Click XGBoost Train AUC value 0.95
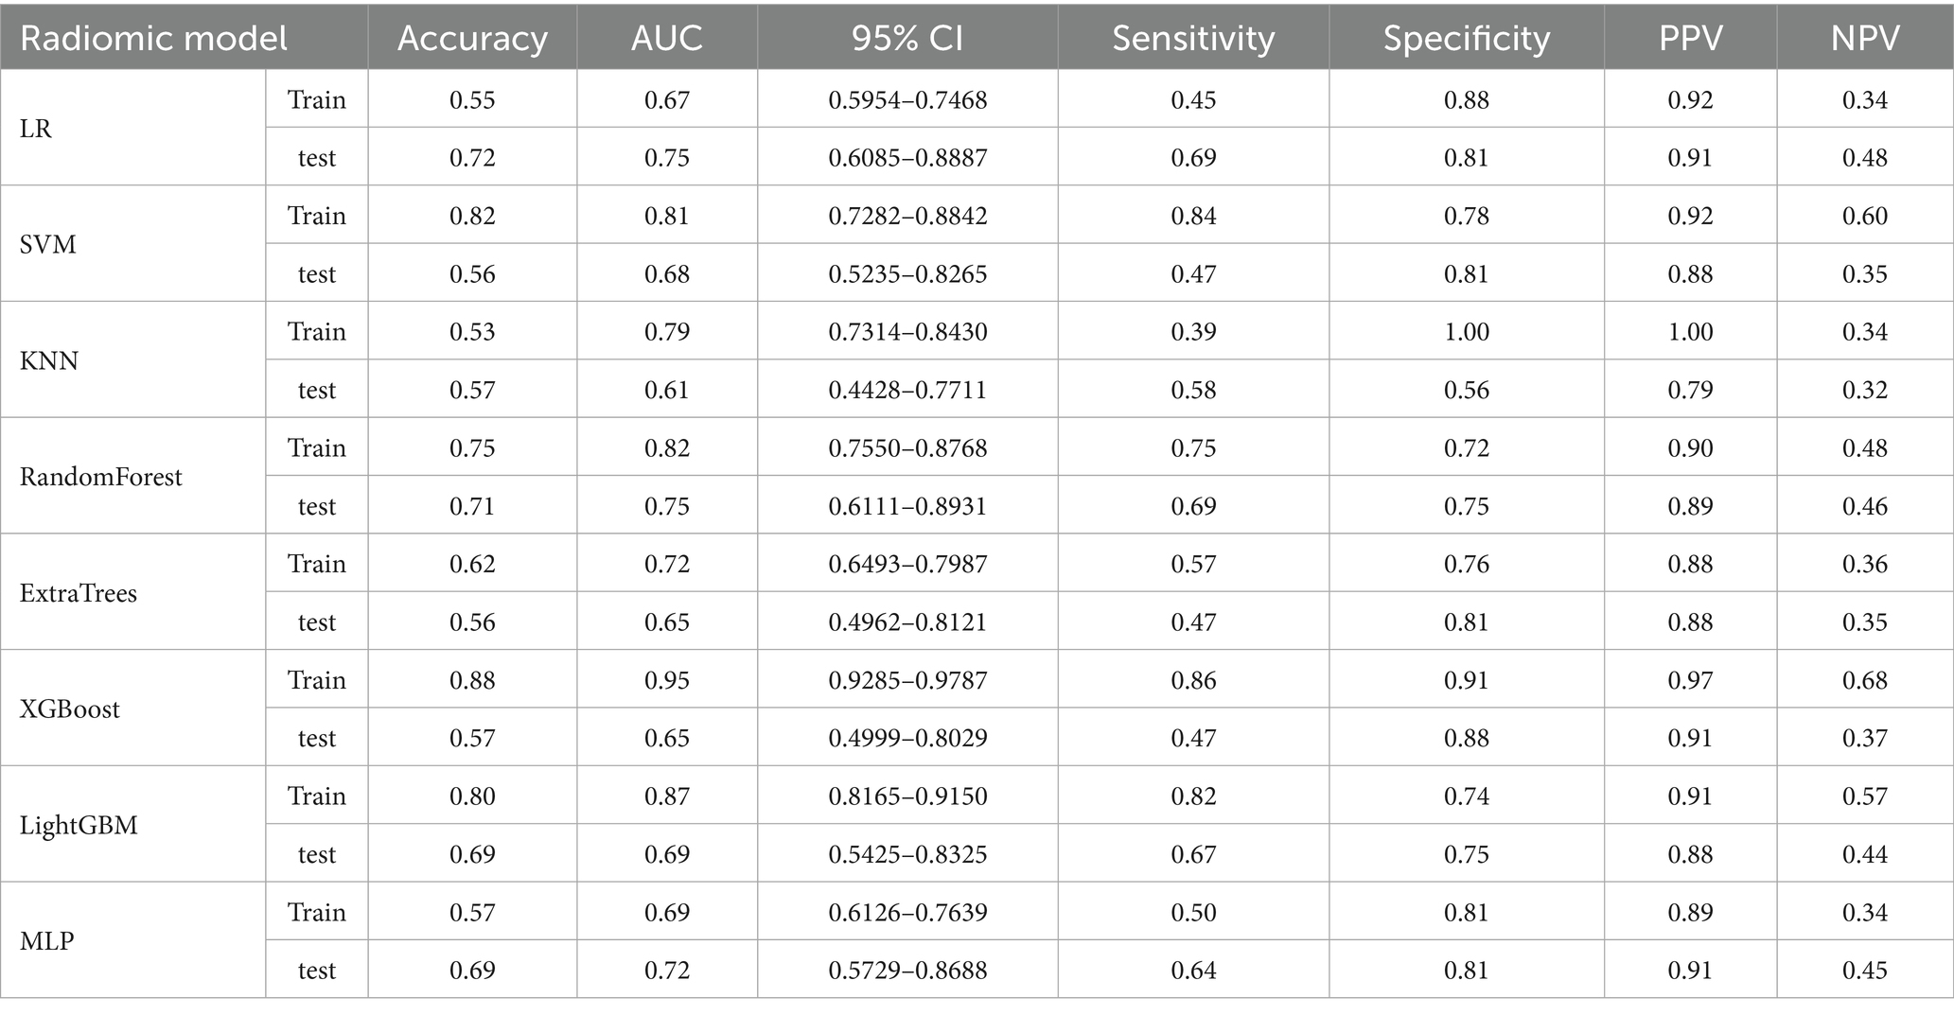1954x1015 pixels. 667,680
